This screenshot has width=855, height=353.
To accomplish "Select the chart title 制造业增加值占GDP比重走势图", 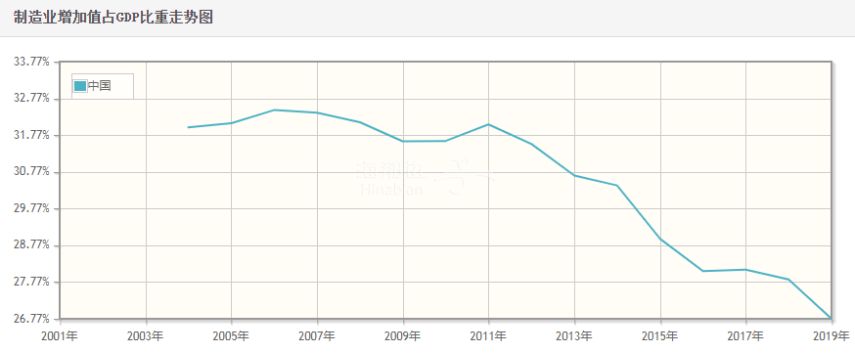I will tap(112, 18).
